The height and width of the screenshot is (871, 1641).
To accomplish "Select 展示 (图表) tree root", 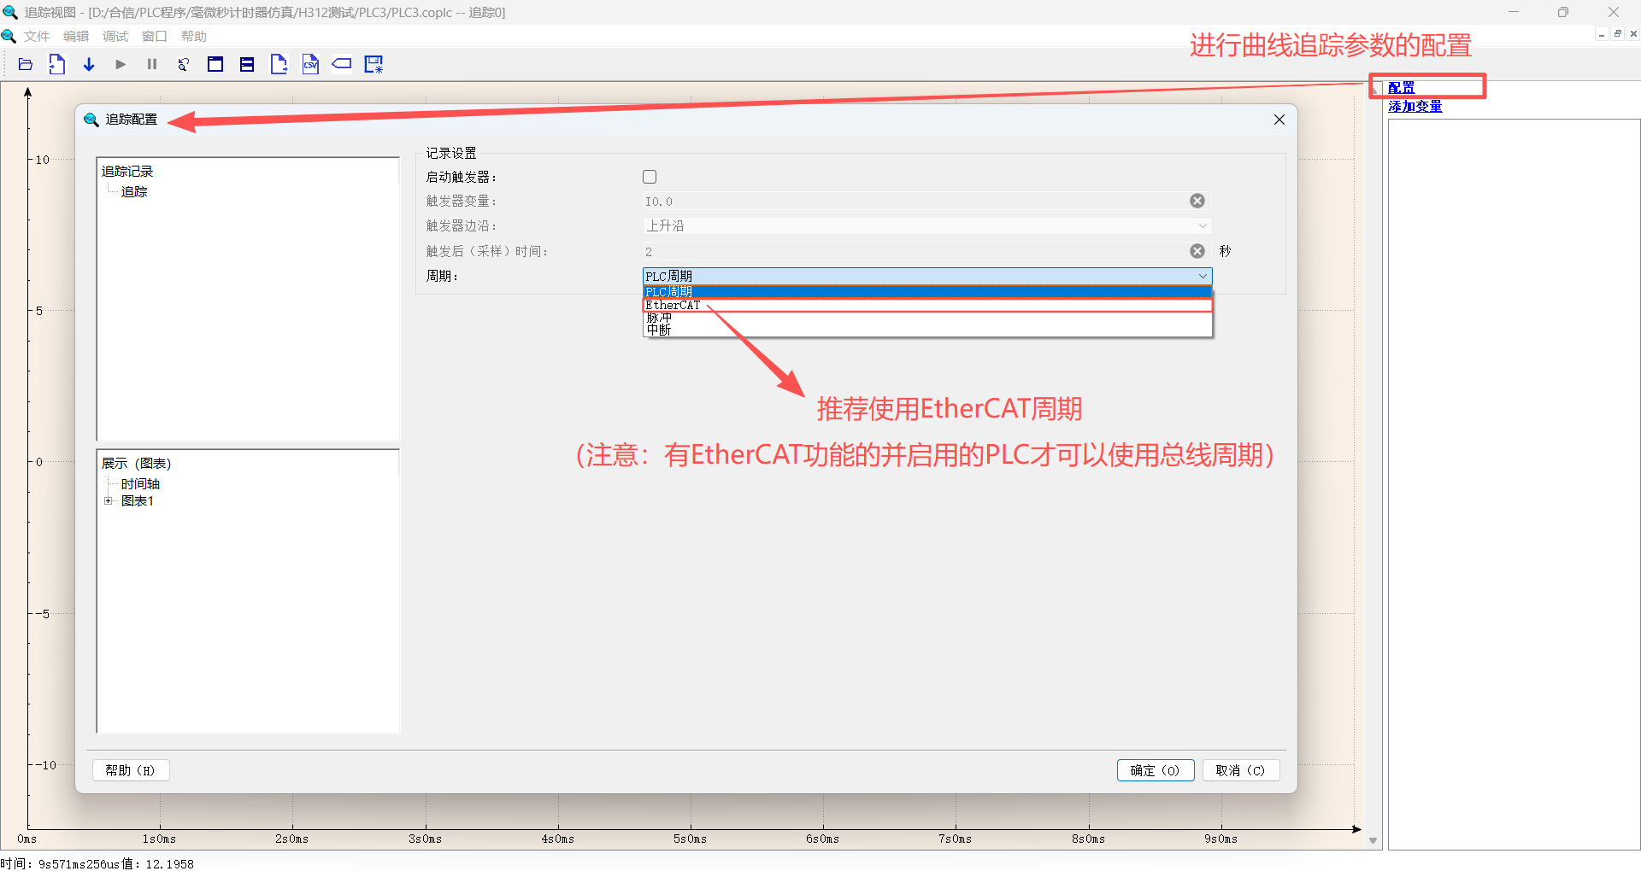I will (137, 464).
